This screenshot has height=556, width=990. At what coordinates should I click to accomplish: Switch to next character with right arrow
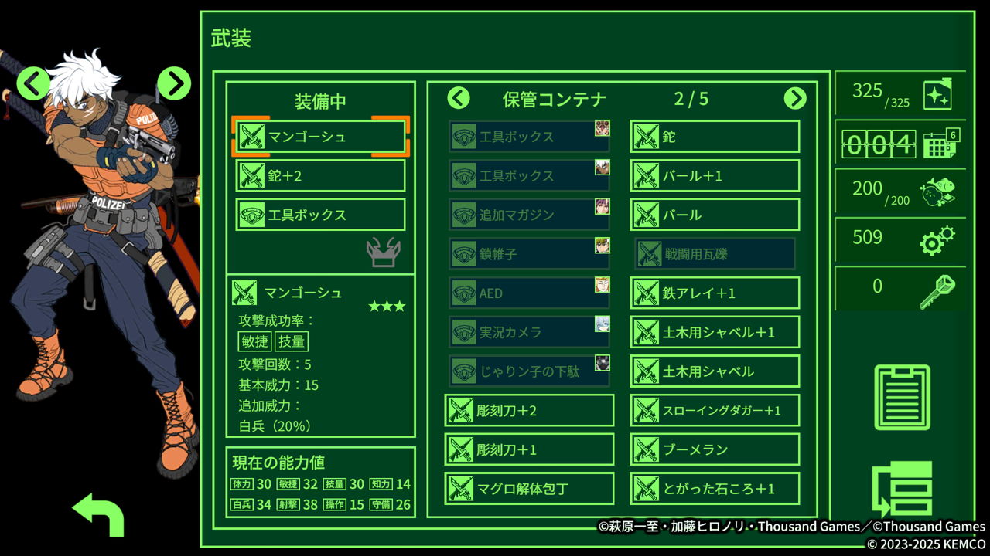(174, 83)
